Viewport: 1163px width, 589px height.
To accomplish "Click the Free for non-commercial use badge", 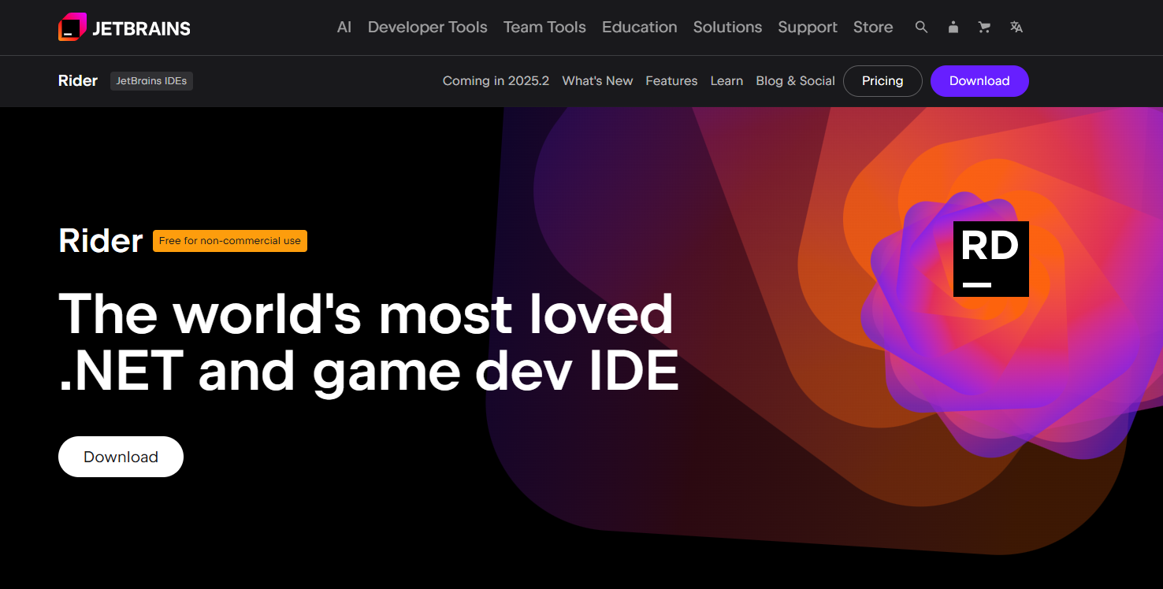I will [230, 241].
